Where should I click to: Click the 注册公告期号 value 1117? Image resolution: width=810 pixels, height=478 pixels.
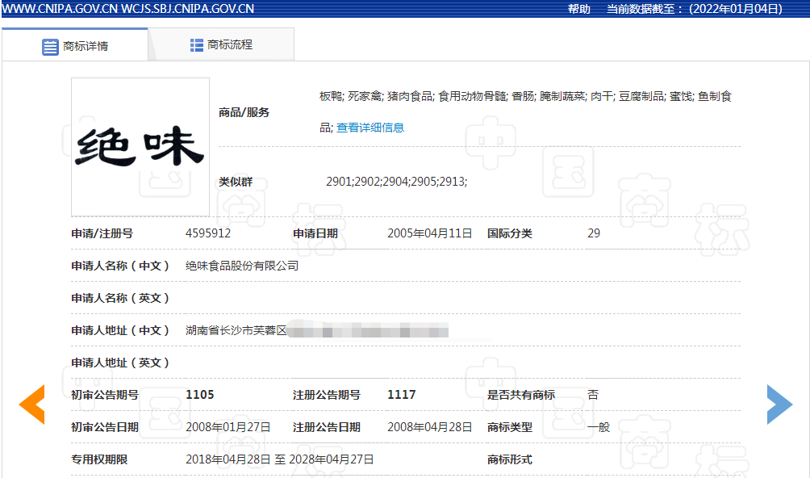click(402, 395)
